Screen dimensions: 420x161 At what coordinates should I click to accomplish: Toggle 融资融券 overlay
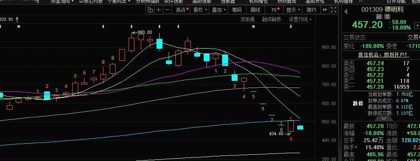[x=272, y=19]
